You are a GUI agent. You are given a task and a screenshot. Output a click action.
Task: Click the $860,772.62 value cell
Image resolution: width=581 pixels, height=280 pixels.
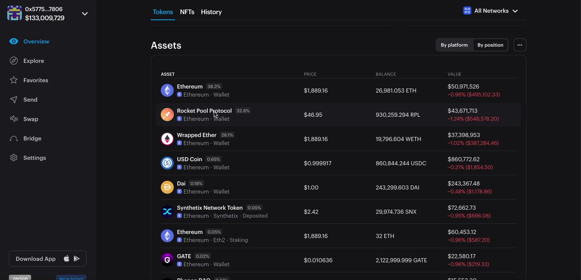464,159
